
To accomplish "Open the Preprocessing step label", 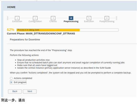I will coord(71,21).
